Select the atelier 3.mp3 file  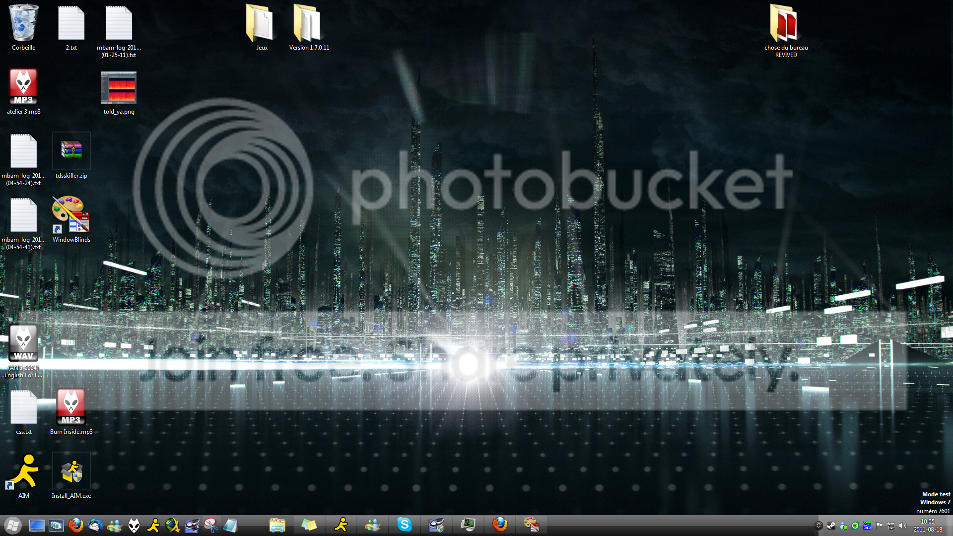(x=23, y=92)
